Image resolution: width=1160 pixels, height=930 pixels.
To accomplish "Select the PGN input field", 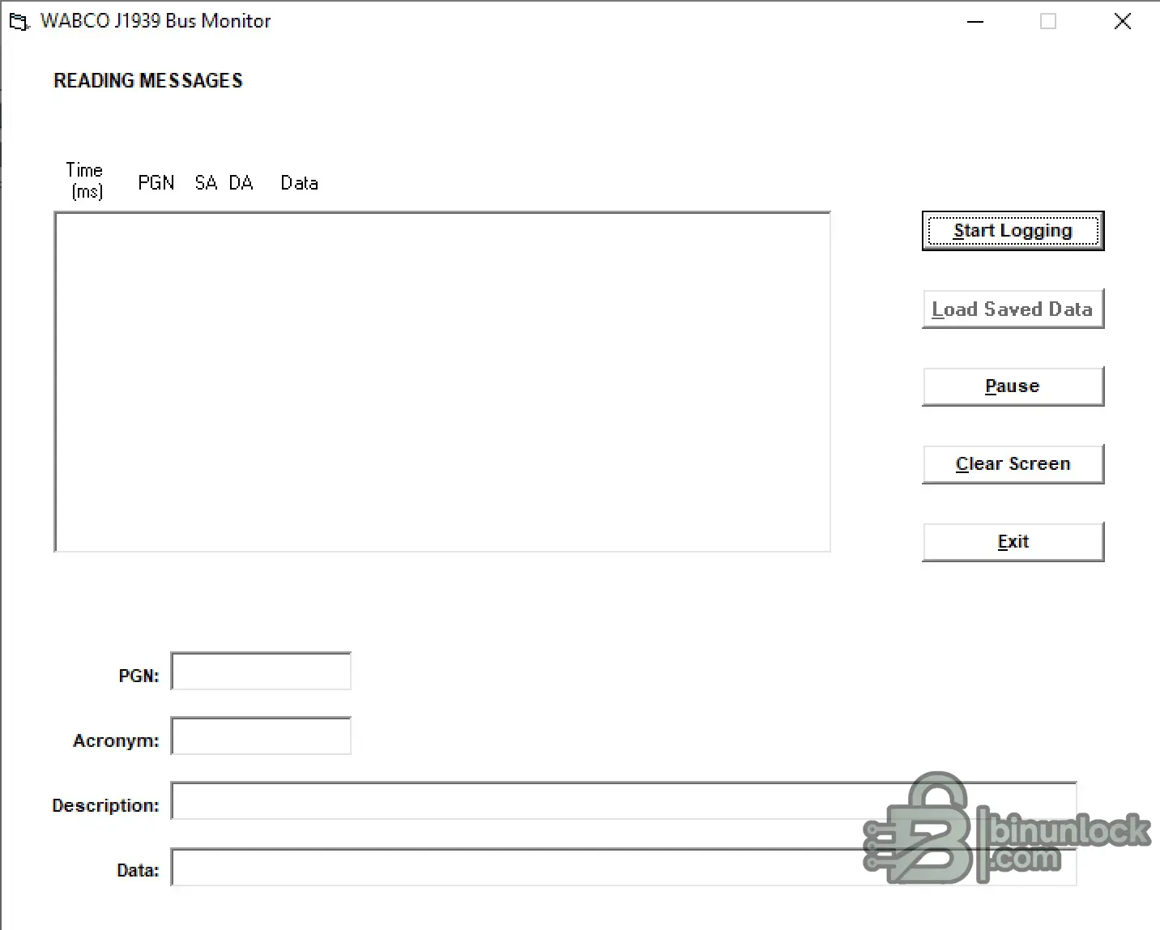I will point(261,671).
